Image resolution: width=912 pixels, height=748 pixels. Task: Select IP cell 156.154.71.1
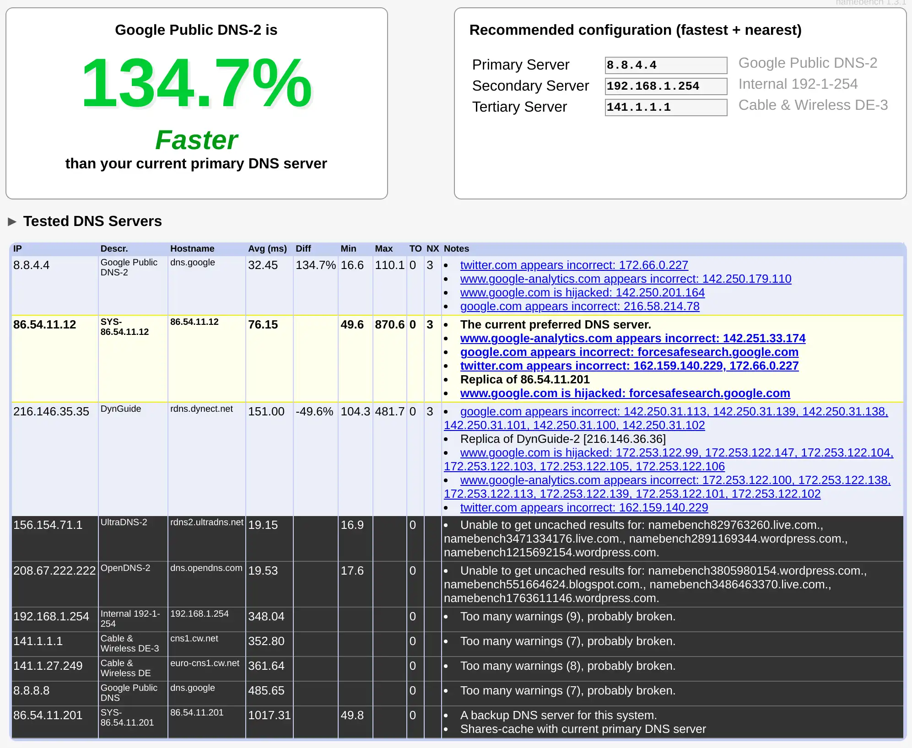48,525
